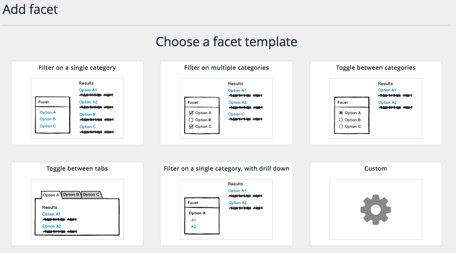
Task: Choose the Option B radio button
Action: [341, 120]
